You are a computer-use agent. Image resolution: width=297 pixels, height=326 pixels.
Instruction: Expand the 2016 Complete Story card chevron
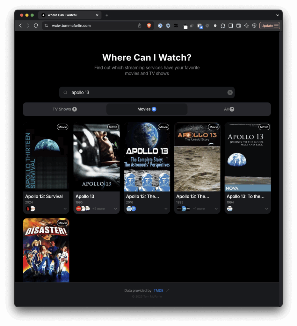coord(166,209)
